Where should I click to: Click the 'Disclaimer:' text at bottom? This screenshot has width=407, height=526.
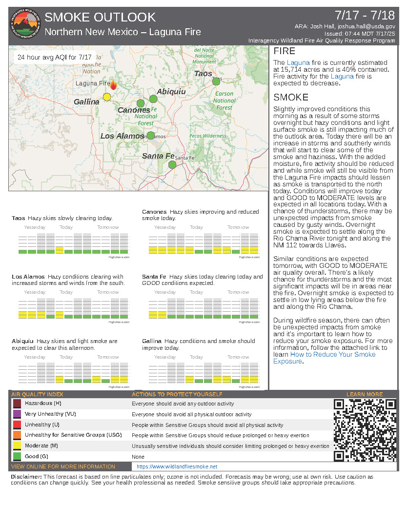coord(26,477)
